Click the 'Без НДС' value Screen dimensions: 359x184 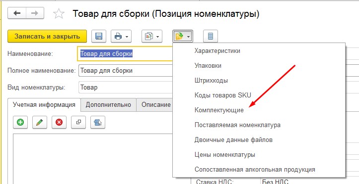coord(276,182)
